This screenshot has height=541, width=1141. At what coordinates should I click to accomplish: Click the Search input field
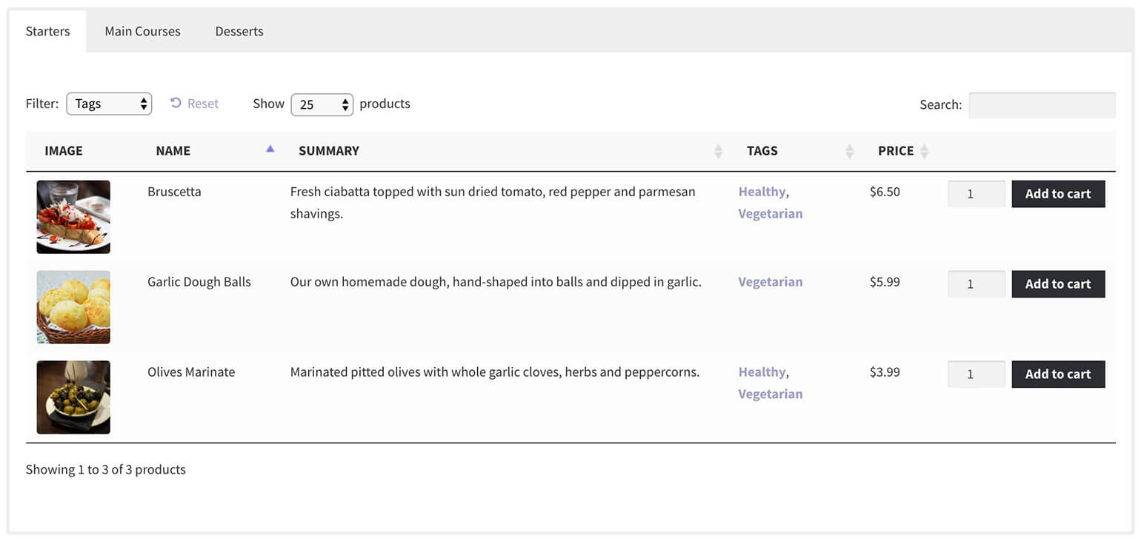(x=1041, y=105)
